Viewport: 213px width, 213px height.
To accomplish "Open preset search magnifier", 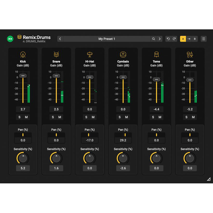I will (x=154, y=39).
